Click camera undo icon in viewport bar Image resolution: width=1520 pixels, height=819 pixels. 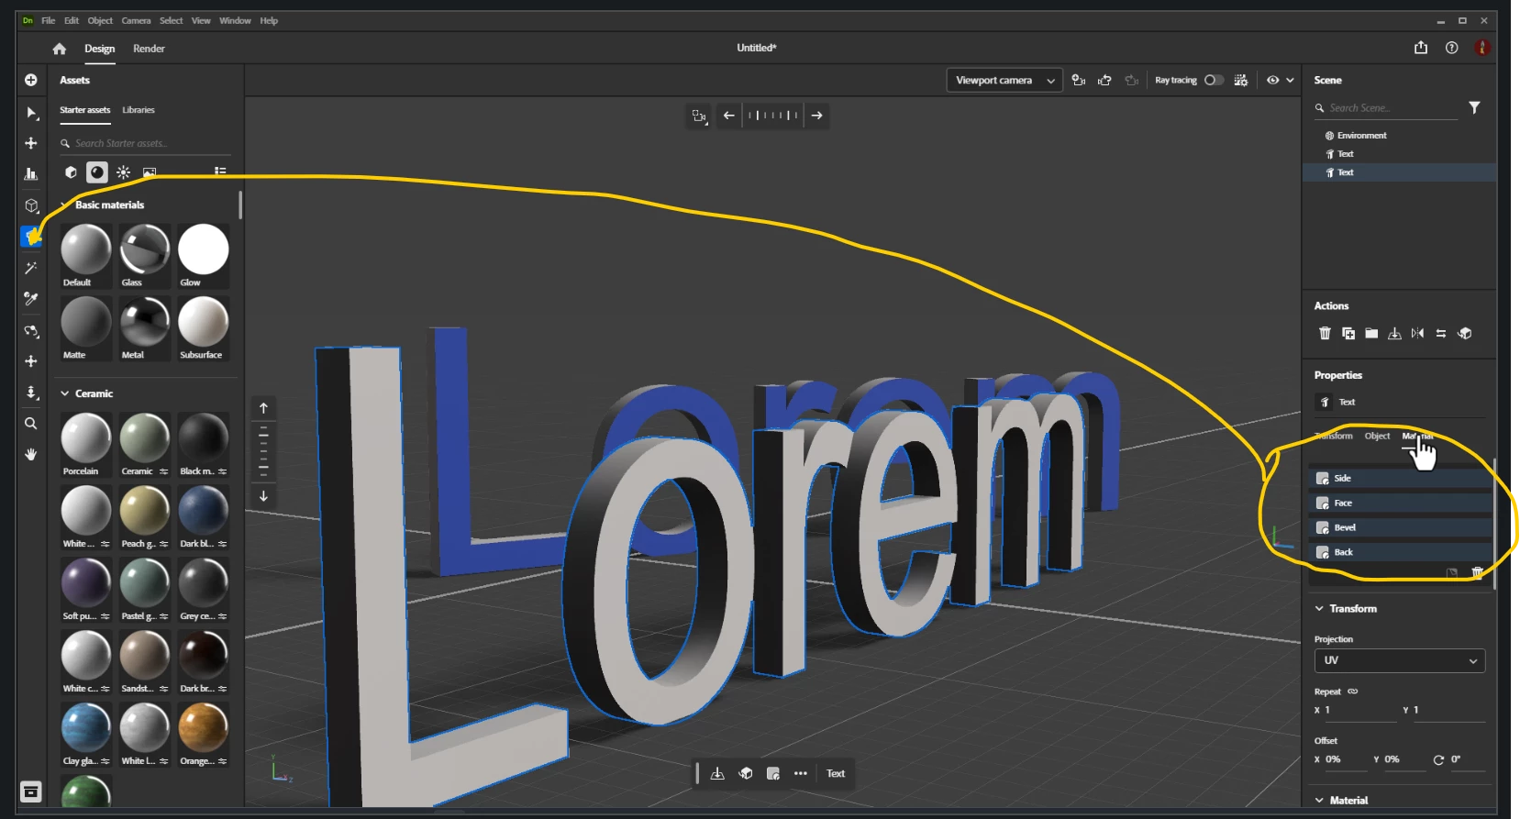tap(1105, 81)
